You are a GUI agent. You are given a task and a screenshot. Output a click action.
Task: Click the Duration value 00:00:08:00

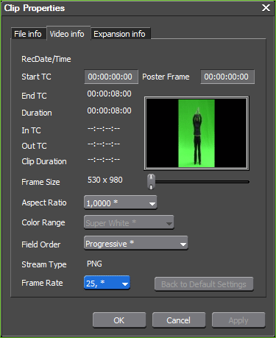[x=109, y=110]
